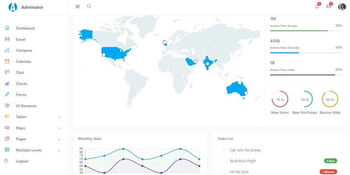Click the search magnifier icon
The height and width of the screenshot is (175, 350).
click(89, 7)
